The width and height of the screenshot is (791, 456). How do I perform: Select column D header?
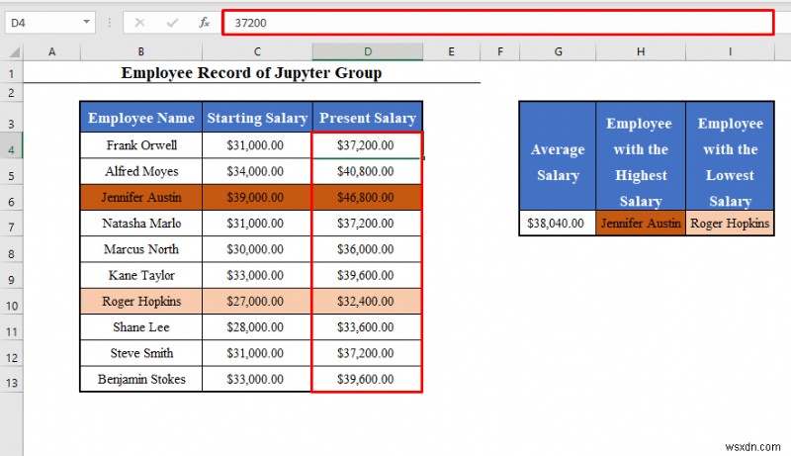tap(367, 51)
